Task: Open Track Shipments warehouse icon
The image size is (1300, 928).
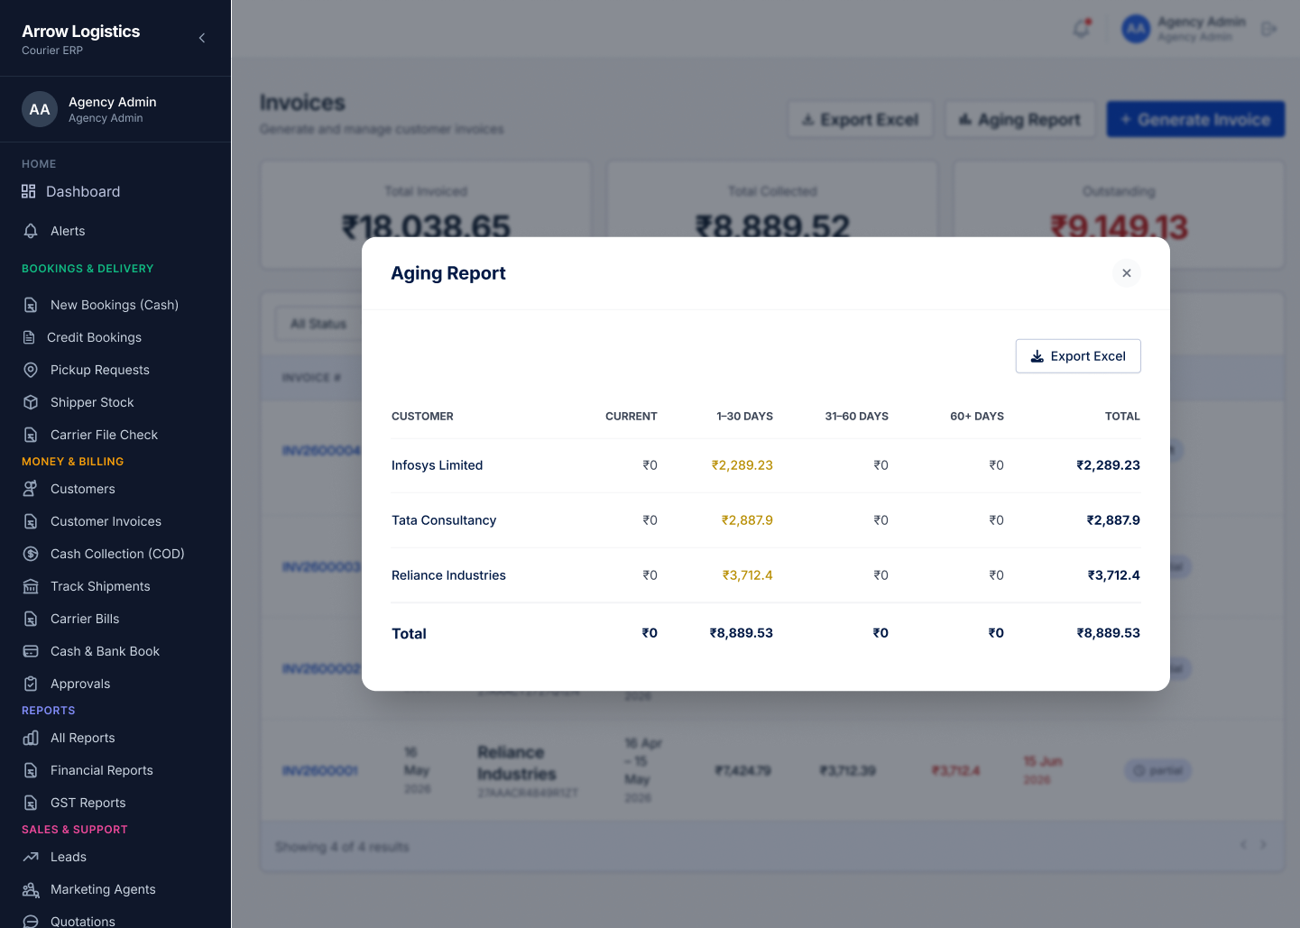Action: click(x=31, y=586)
